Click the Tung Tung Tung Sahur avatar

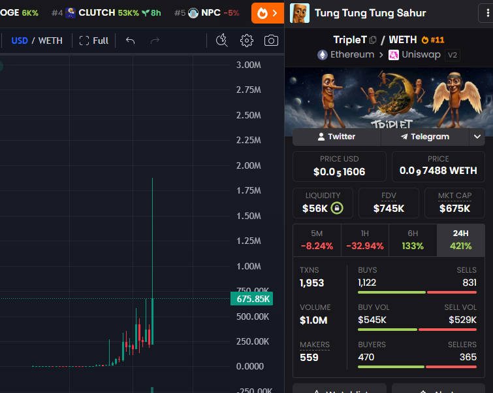point(299,13)
